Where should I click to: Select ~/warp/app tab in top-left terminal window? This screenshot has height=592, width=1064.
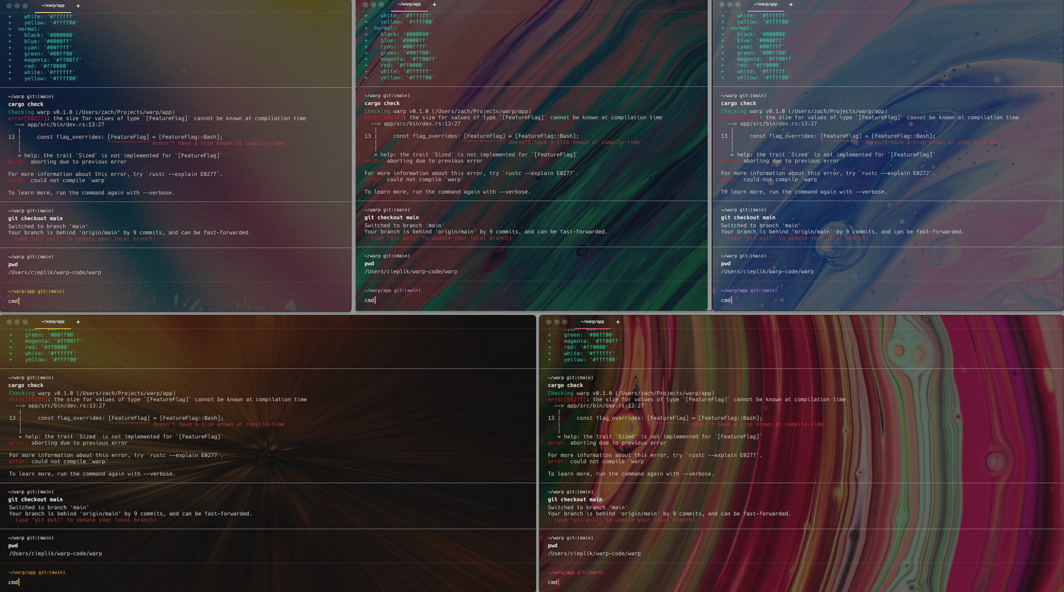pos(52,6)
